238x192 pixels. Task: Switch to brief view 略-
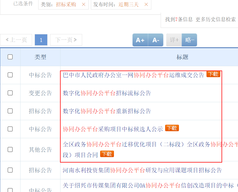[x=189, y=40]
